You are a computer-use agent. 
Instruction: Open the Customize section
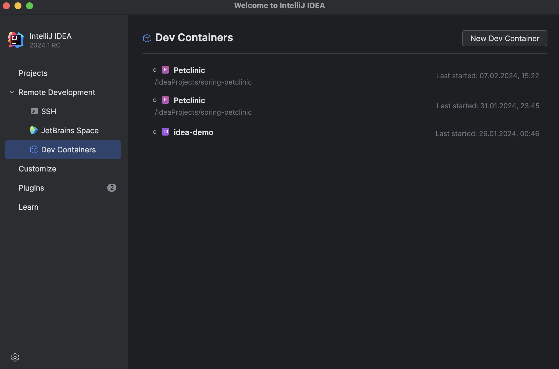[x=37, y=169]
